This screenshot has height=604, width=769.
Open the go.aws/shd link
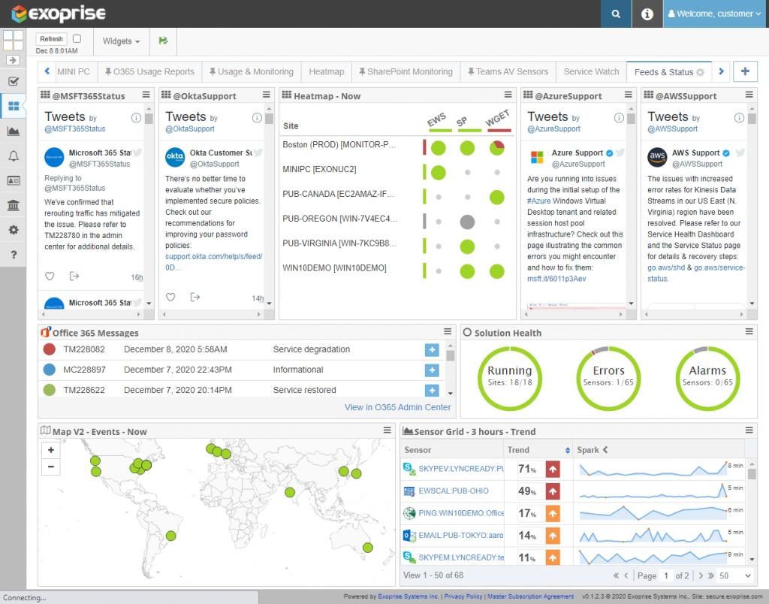666,267
